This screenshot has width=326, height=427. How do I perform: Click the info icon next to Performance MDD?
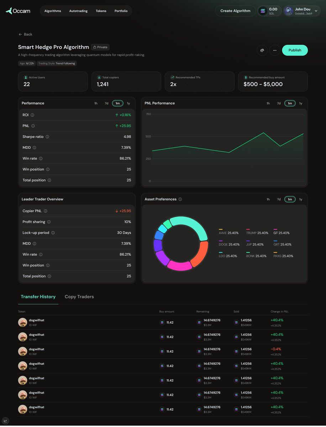tap(35, 148)
